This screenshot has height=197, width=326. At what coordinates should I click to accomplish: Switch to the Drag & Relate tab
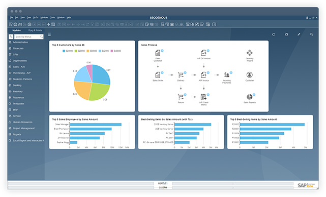point(35,30)
